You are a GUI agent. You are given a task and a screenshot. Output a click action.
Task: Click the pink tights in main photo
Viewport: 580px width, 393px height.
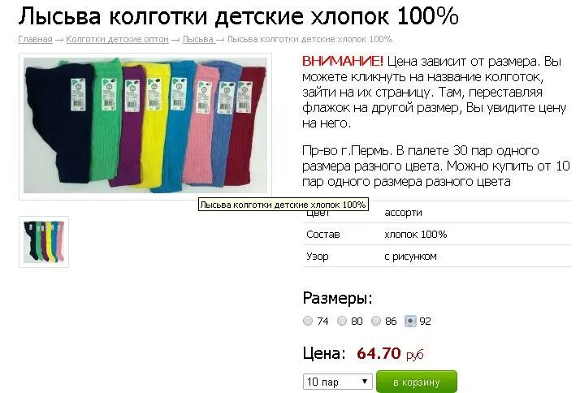201,126
